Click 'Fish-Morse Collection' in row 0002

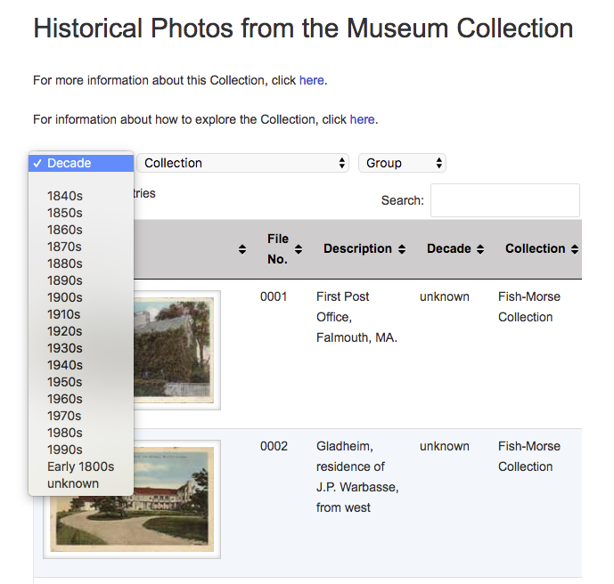[x=529, y=456]
